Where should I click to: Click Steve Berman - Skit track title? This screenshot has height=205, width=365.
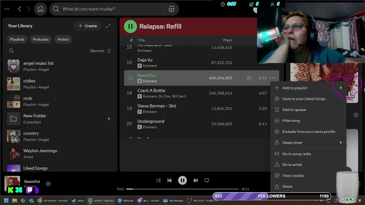pyautogui.click(x=157, y=106)
